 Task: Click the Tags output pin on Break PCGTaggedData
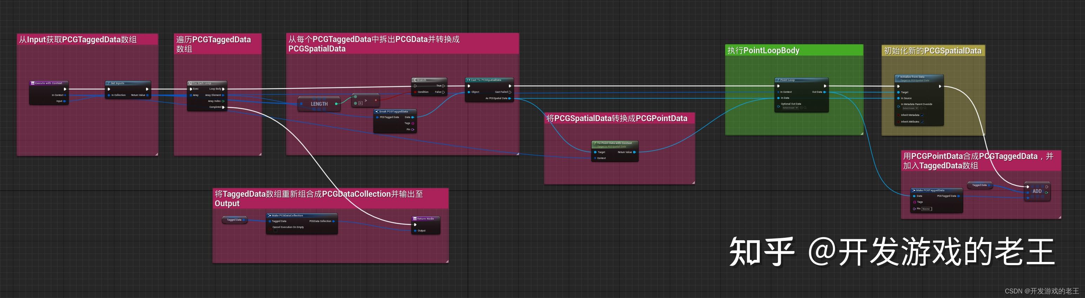pos(413,123)
